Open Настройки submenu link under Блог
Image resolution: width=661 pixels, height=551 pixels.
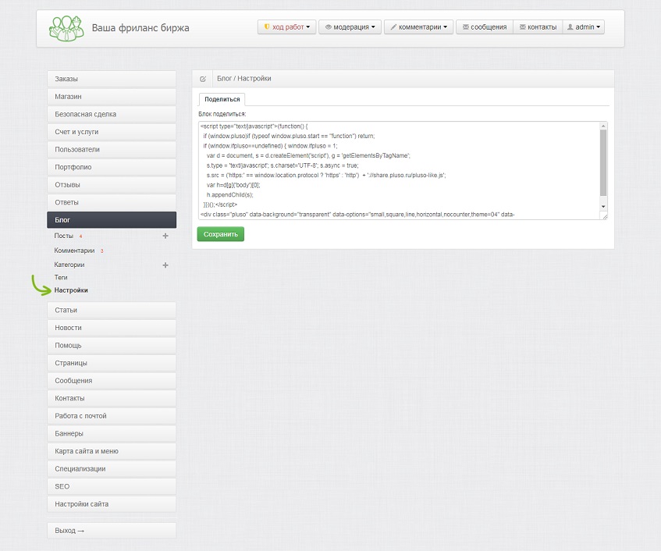point(71,290)
